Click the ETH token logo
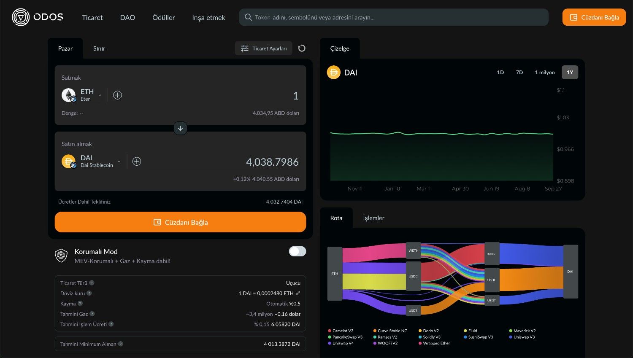The width and height of the screenshot is (633, 358). [69, 95]
